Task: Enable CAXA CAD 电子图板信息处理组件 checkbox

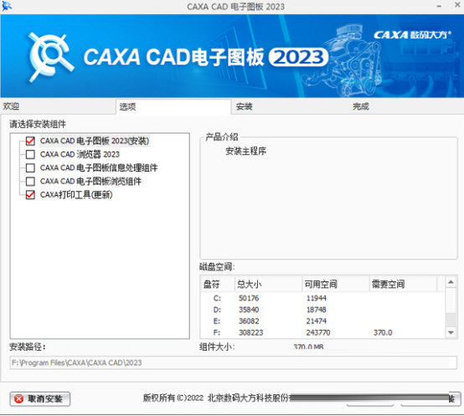Action: pos(30,168)
